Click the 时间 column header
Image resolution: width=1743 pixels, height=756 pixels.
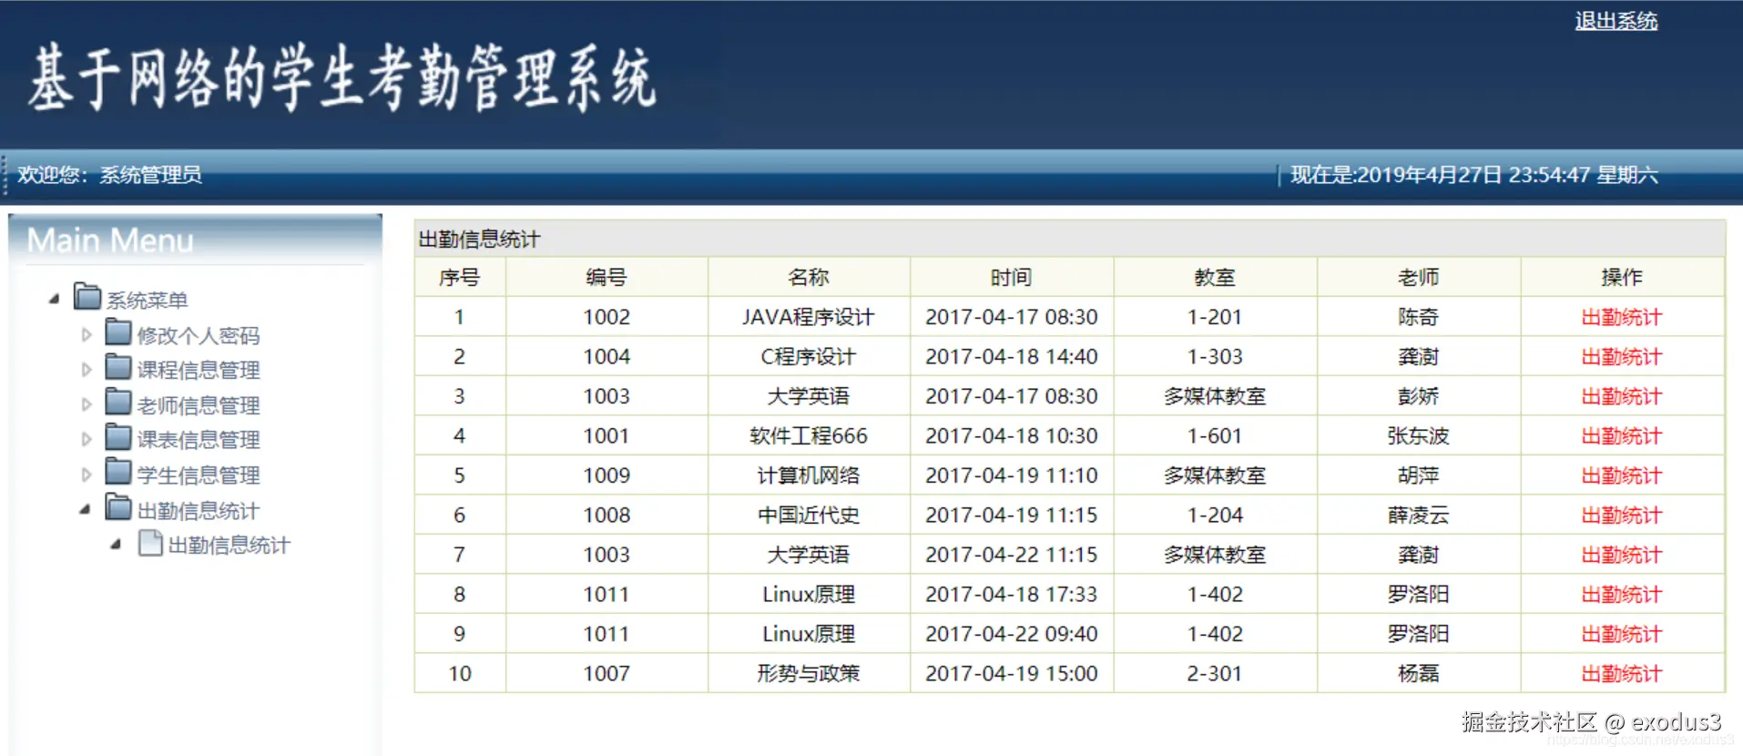pos(1012,277)
